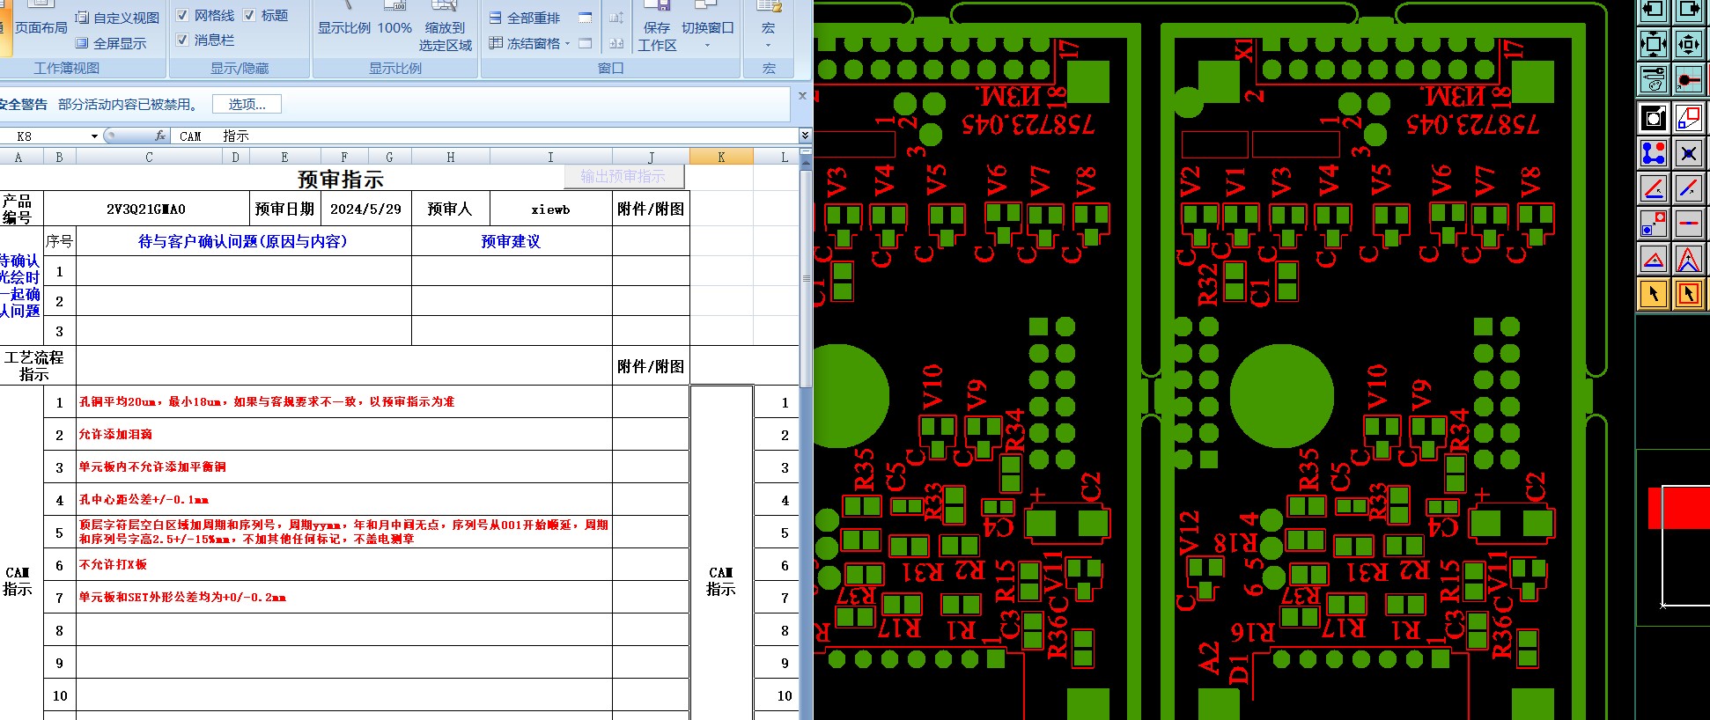Choose the black square with circle icon
1710x720 pixels.
[x=1654, y=118]
